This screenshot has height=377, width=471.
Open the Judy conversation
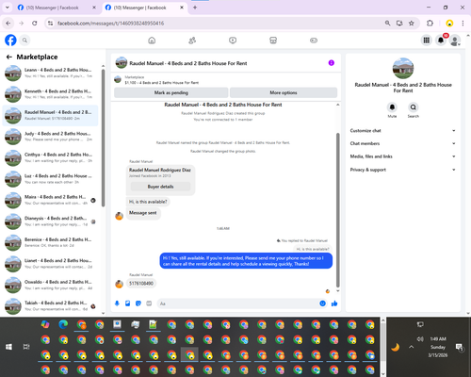coord(50,137)
